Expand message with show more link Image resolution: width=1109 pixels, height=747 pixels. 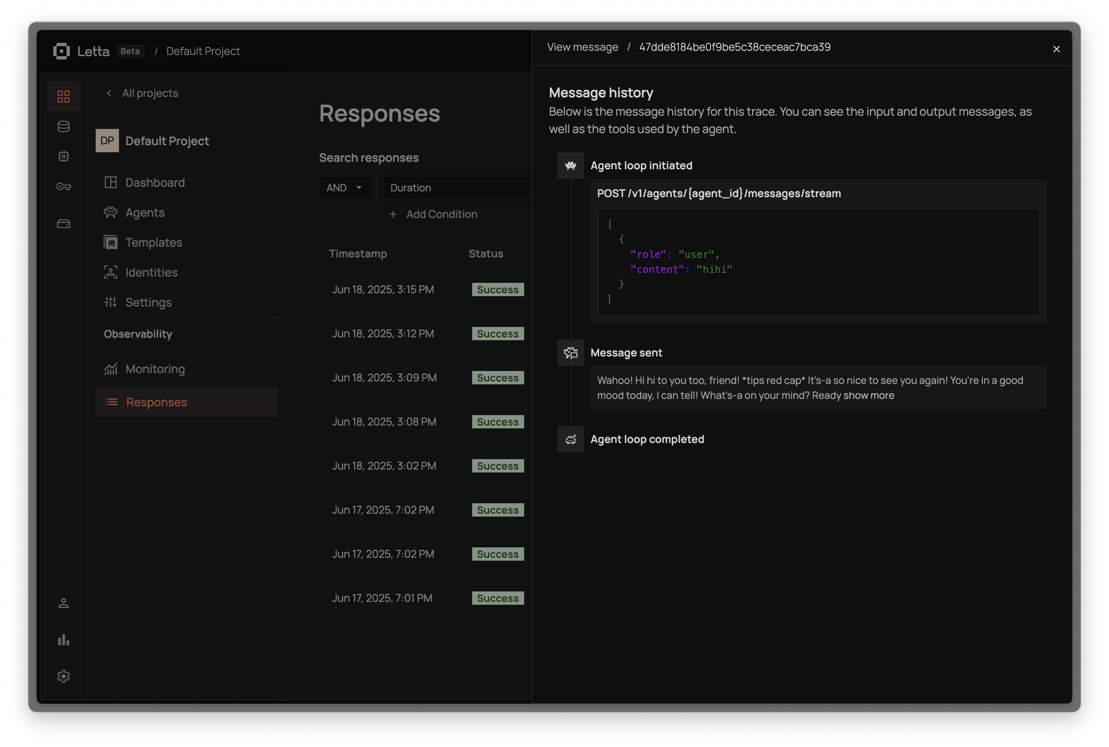[x=869, y=396]
